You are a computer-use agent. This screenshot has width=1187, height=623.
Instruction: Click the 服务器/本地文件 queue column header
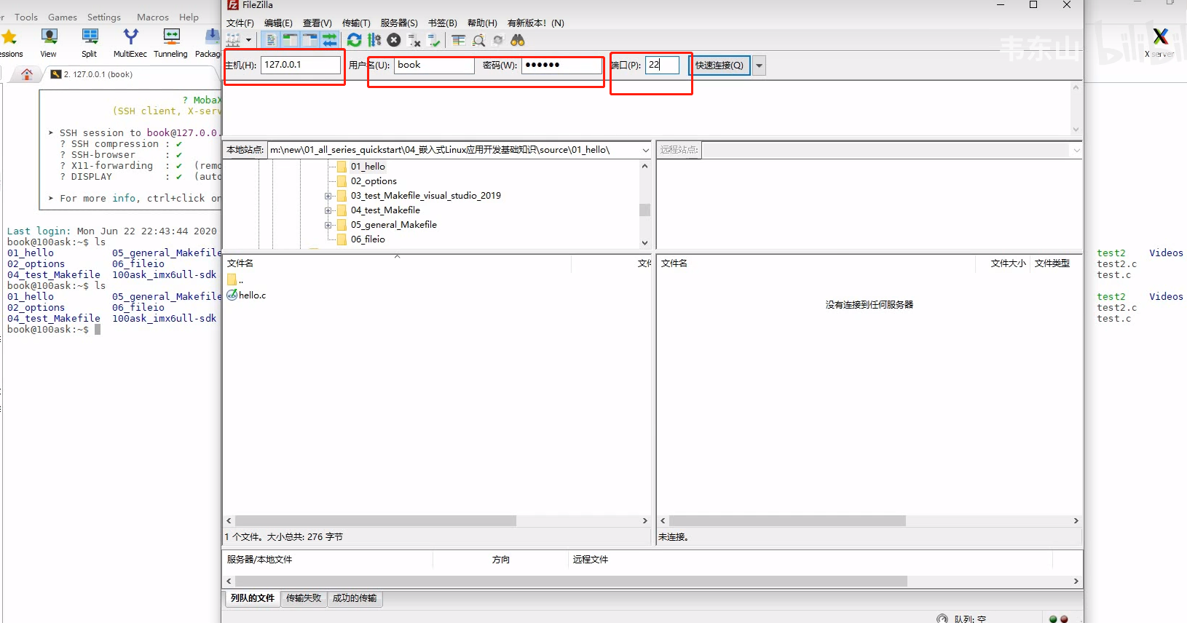pyautogui.click(x=328, y=560)
